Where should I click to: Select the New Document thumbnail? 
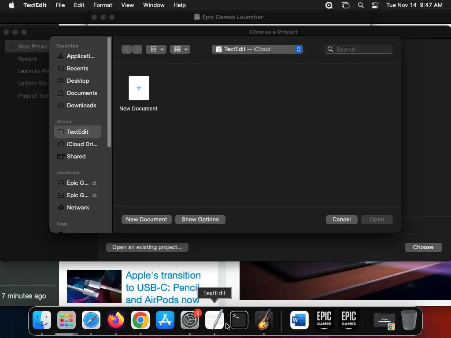(139, 88)
